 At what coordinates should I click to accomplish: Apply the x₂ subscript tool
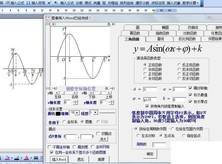tap(56, 3)
